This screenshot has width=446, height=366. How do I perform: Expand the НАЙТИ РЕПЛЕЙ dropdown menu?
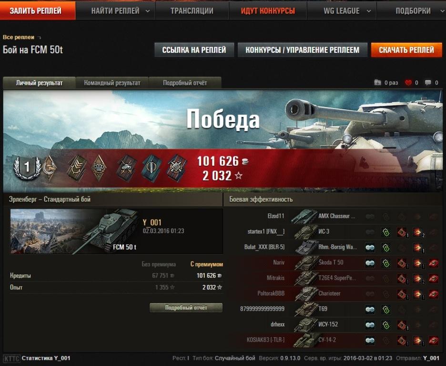point(121,11)
